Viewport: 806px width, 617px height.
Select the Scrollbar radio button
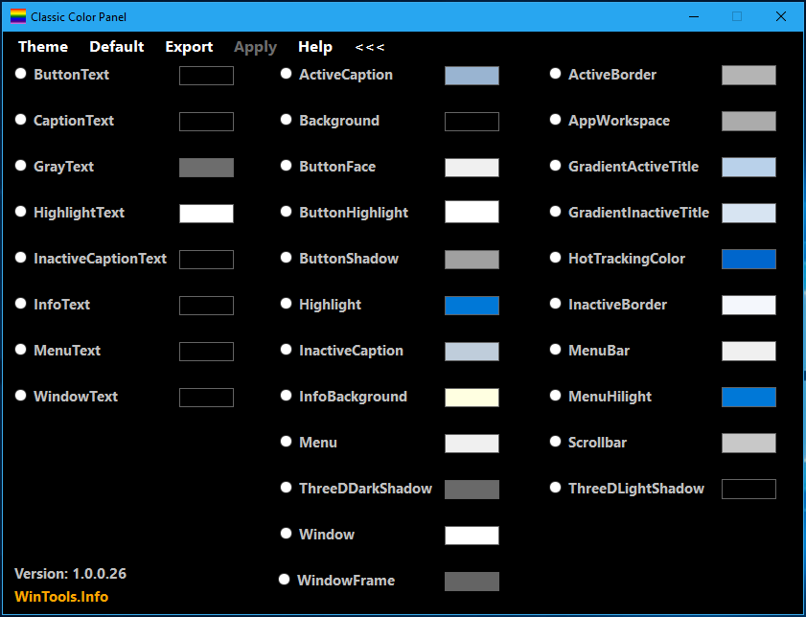(555, 442)
